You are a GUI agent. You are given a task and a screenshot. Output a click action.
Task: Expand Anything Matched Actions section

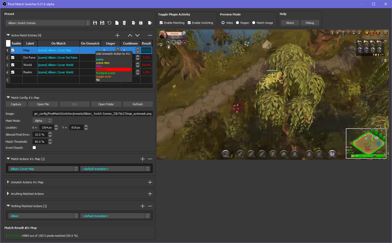click(x=8, y=194)
